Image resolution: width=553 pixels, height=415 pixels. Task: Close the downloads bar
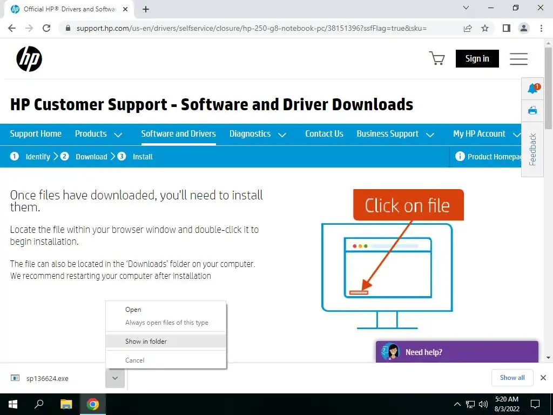pos(543,378)
